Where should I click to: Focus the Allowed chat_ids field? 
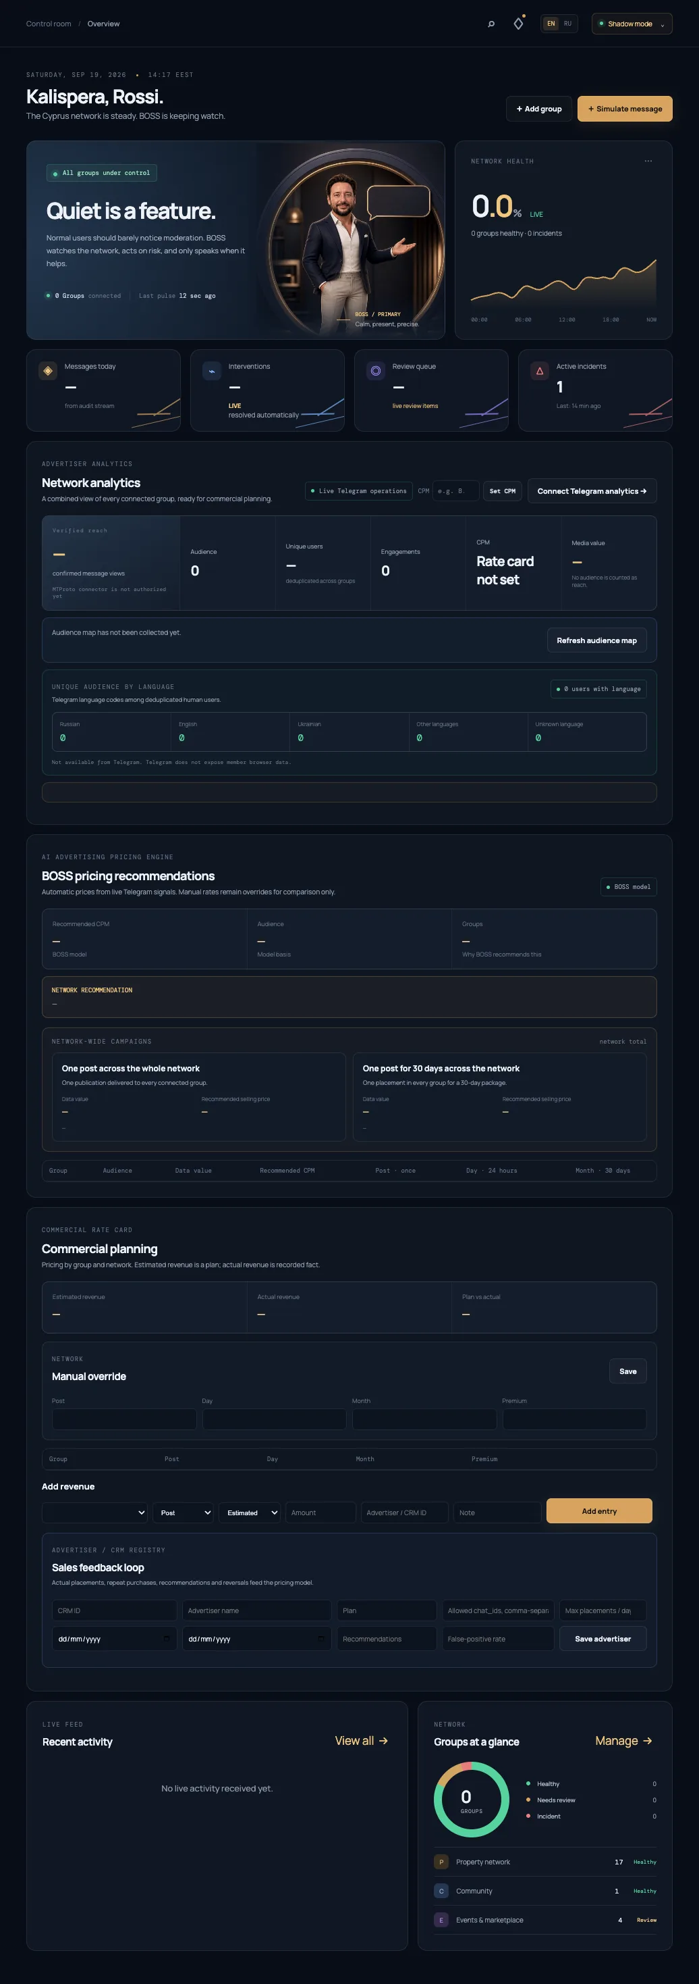tap(497, 1610)
